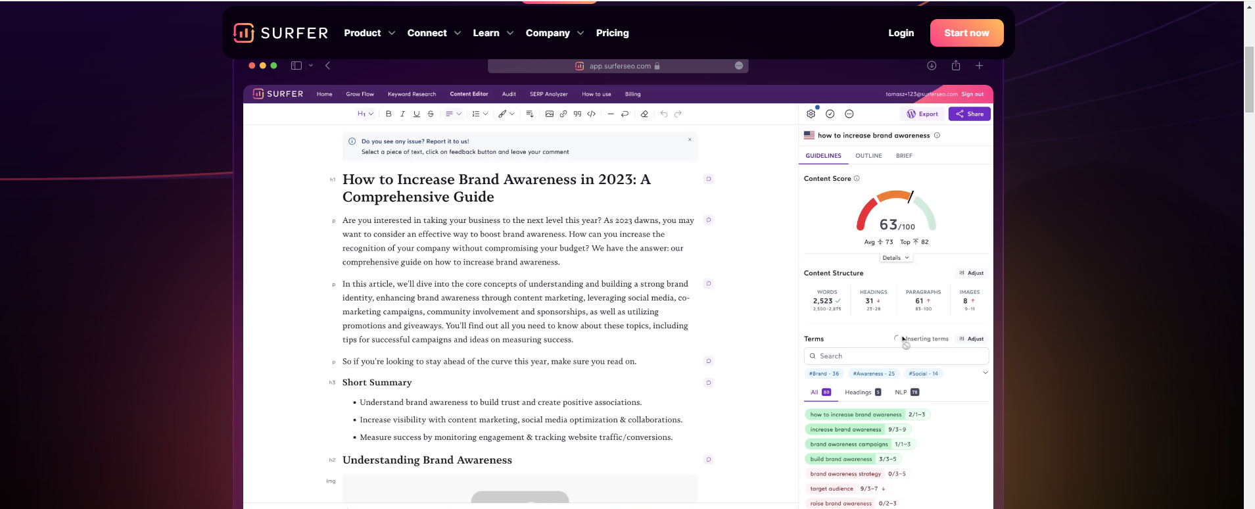Insert an image using toolbar icon

(550, 114)
